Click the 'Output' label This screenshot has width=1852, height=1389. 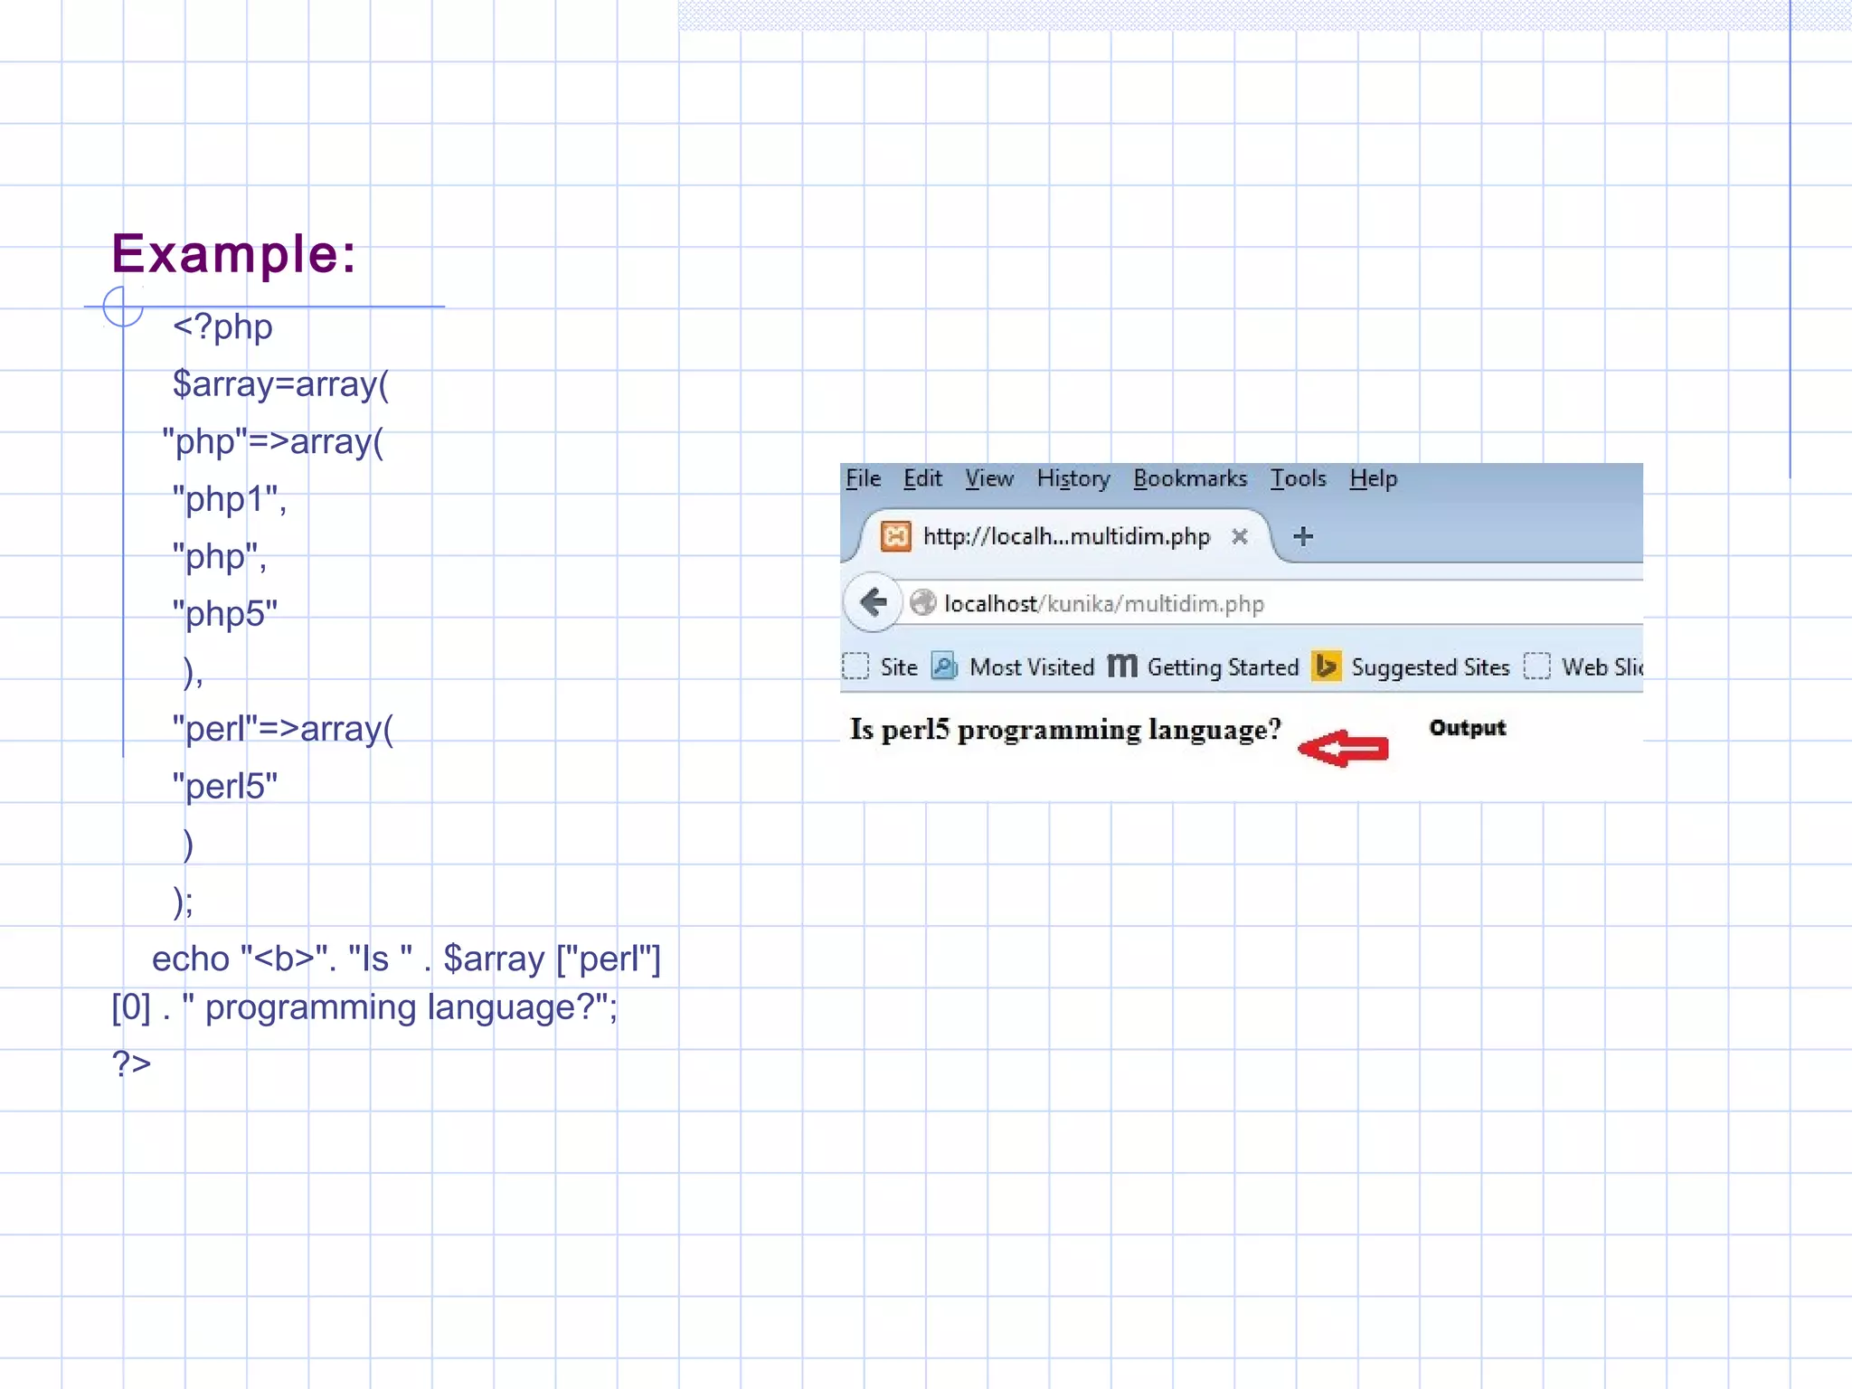[1467, 728]
